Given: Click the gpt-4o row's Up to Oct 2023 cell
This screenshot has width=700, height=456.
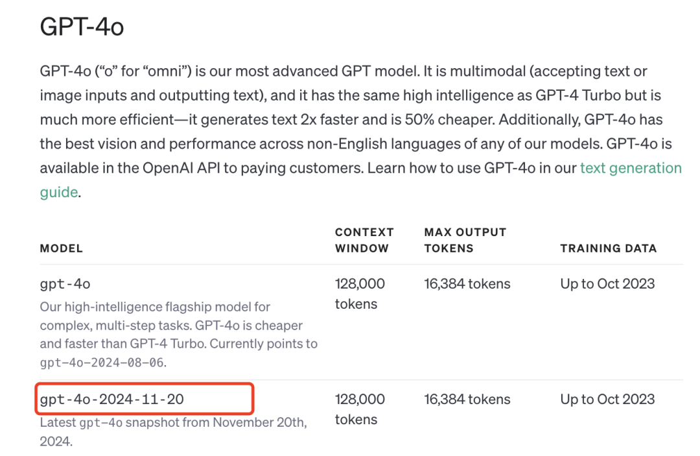Looking at the screenshot, I should point(607,284).
